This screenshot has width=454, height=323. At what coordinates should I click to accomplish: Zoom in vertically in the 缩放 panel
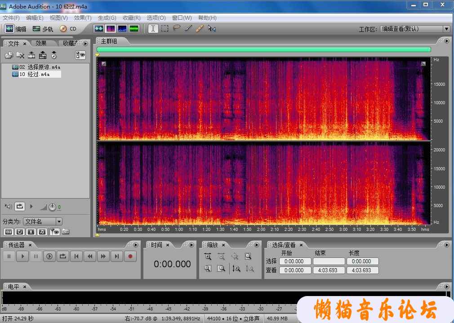click(x=236, y=269)
